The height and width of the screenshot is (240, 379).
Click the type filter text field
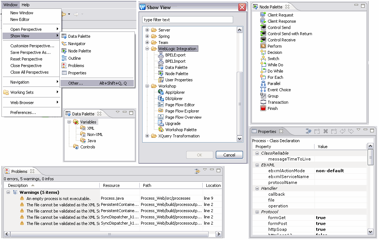188,20
